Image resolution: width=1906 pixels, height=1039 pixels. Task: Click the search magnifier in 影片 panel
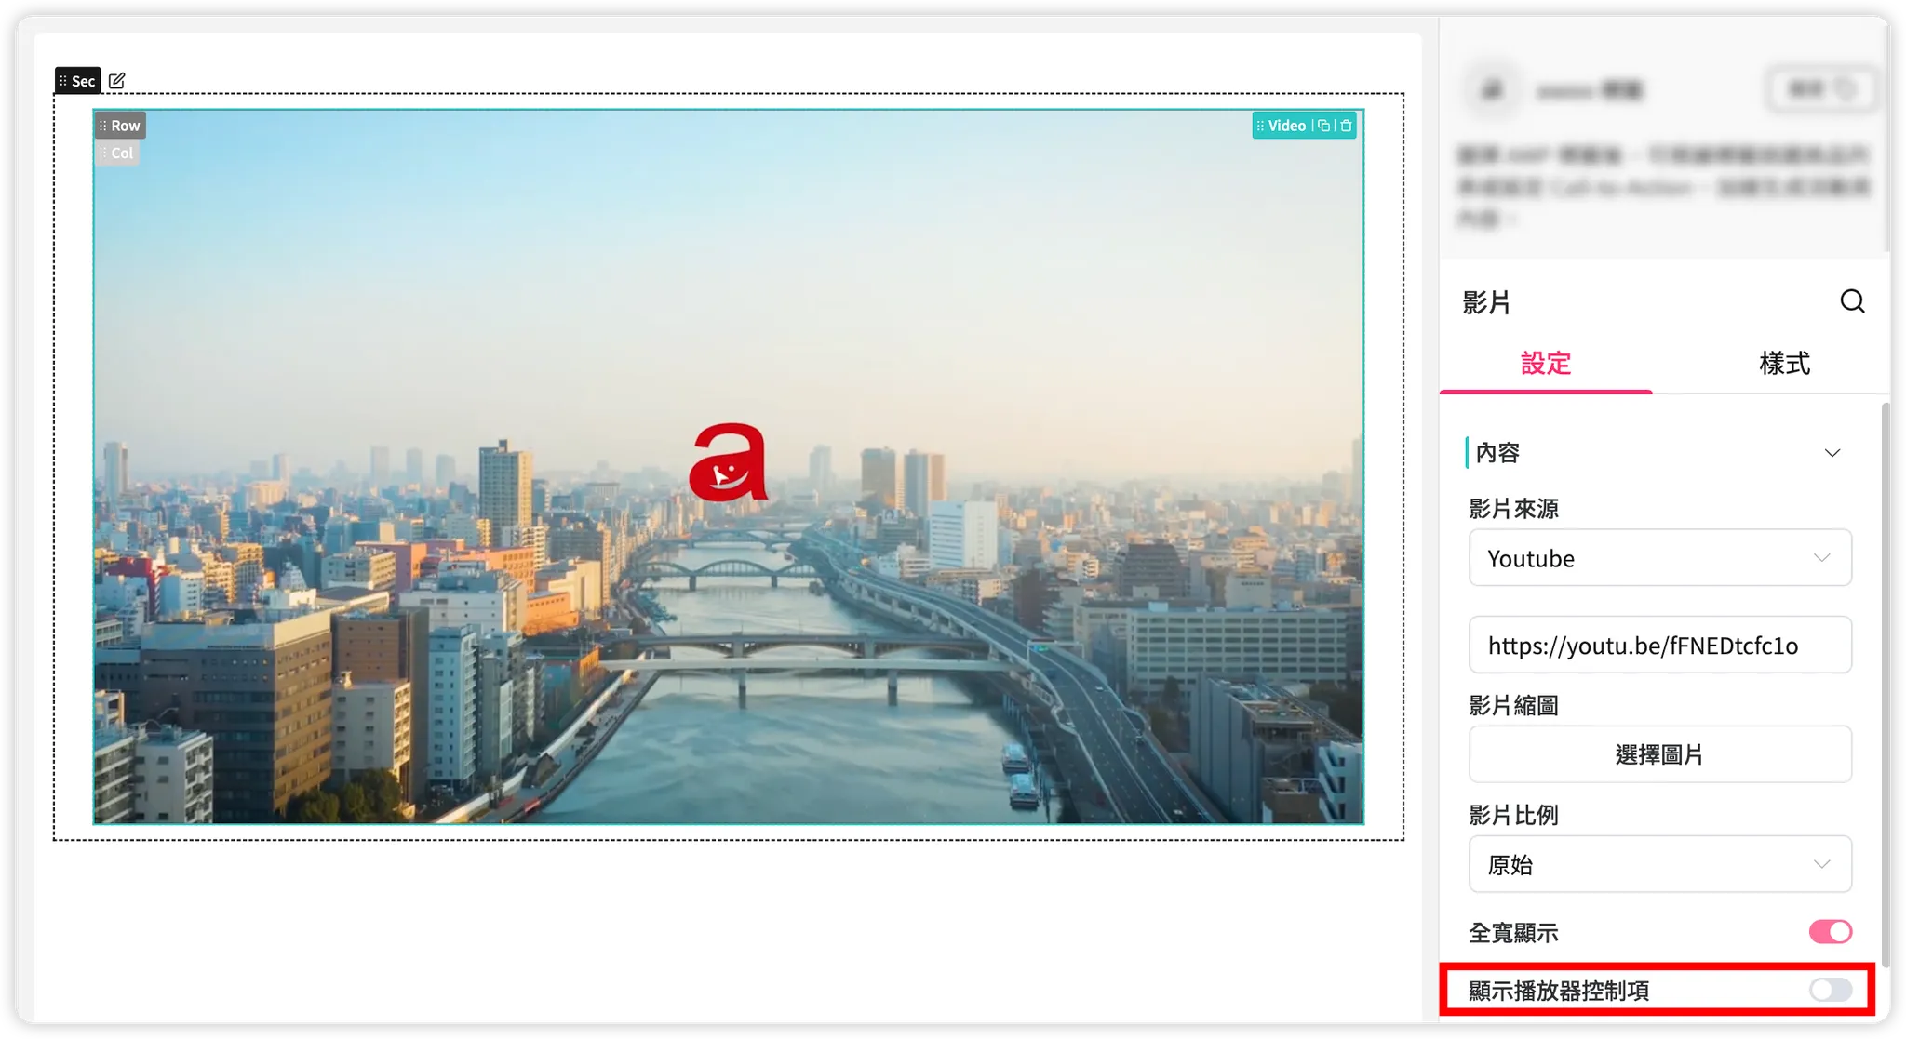pos(1851,301)
